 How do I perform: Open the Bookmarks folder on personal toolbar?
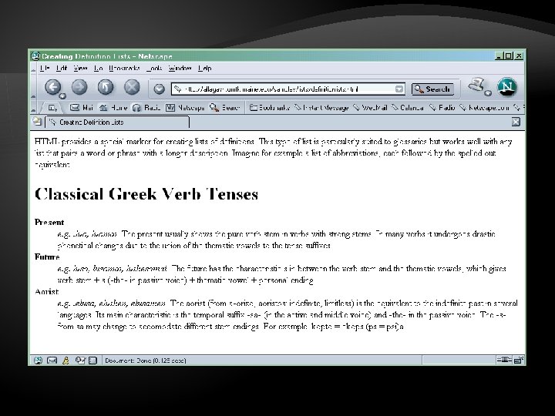click(269, 108)
